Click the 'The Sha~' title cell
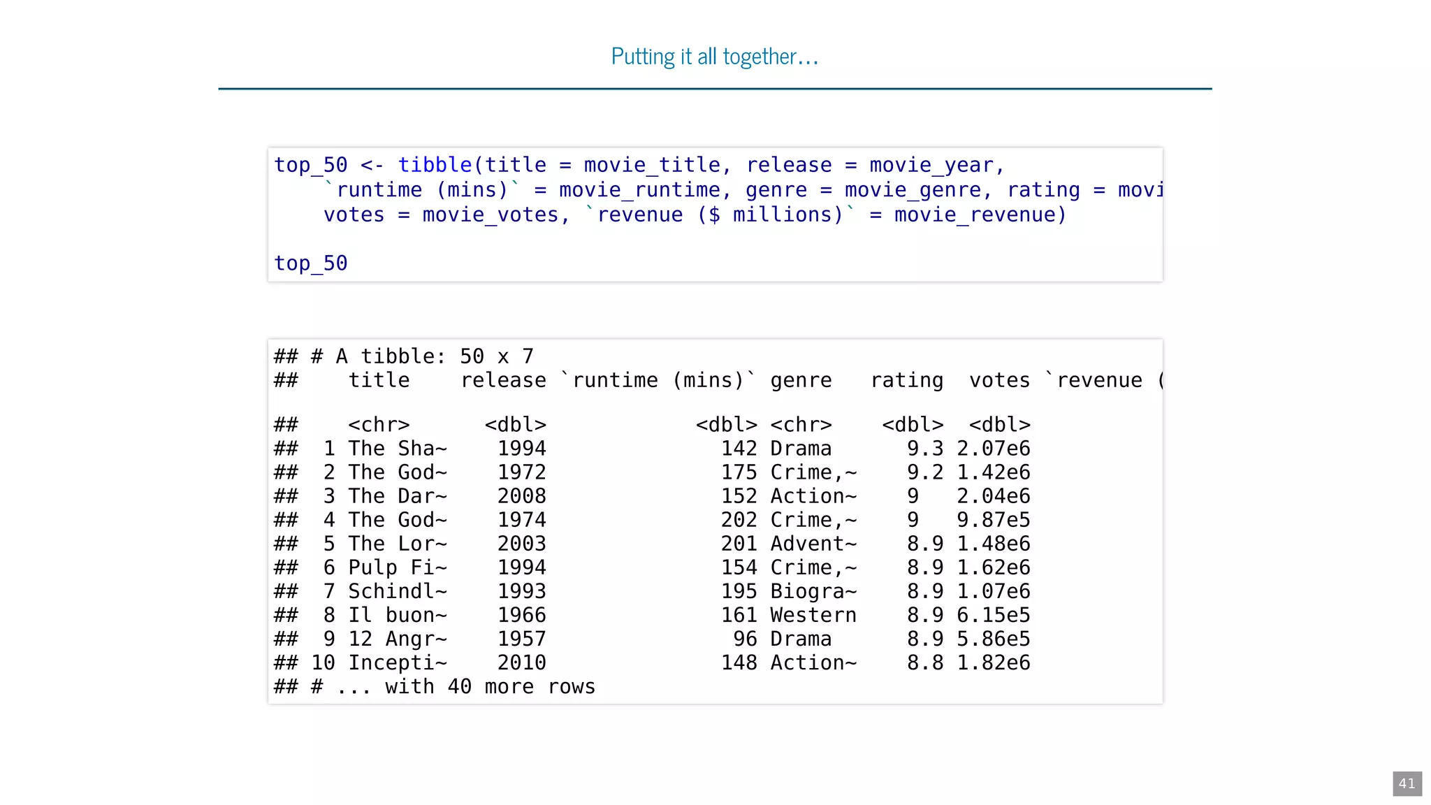This screenshot has width=1431, height=805. click(x=398, y=449)
